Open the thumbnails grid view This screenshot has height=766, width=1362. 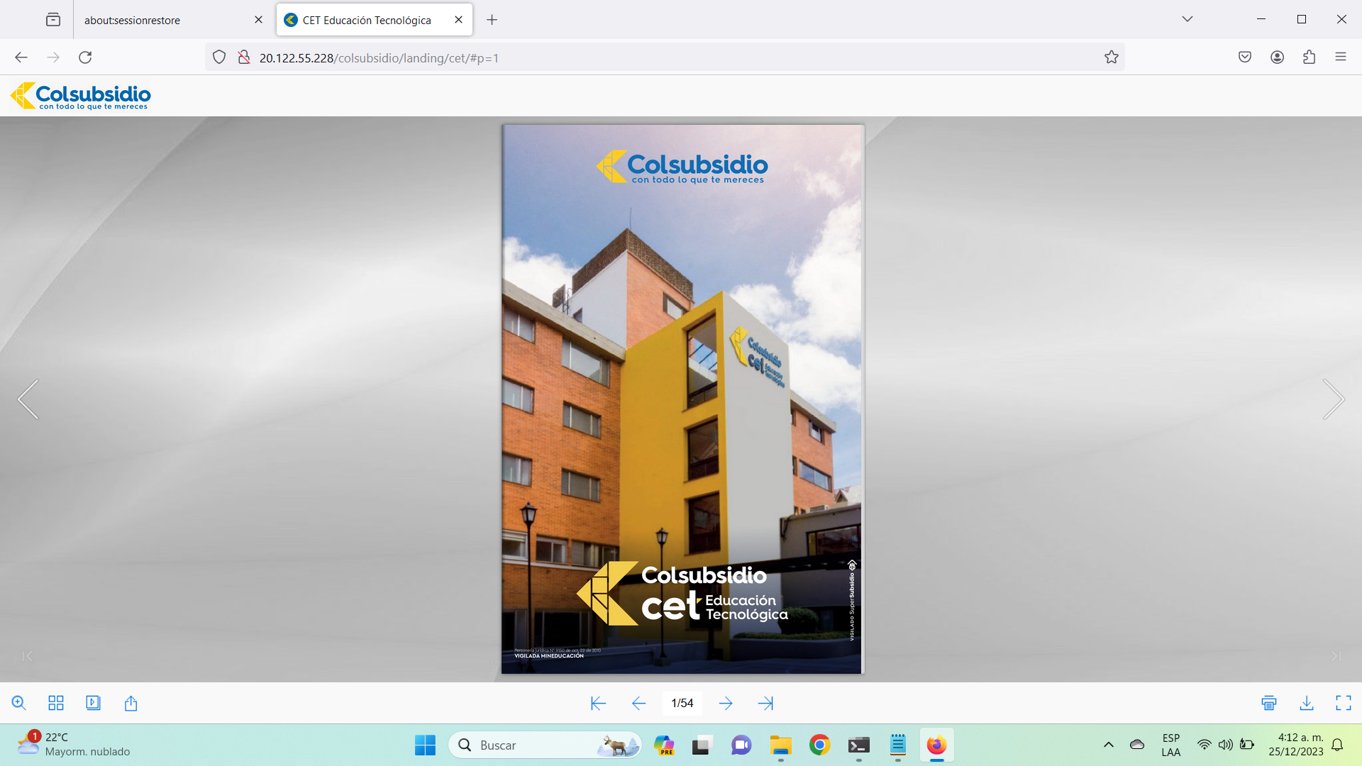click(x=56, y=703)
